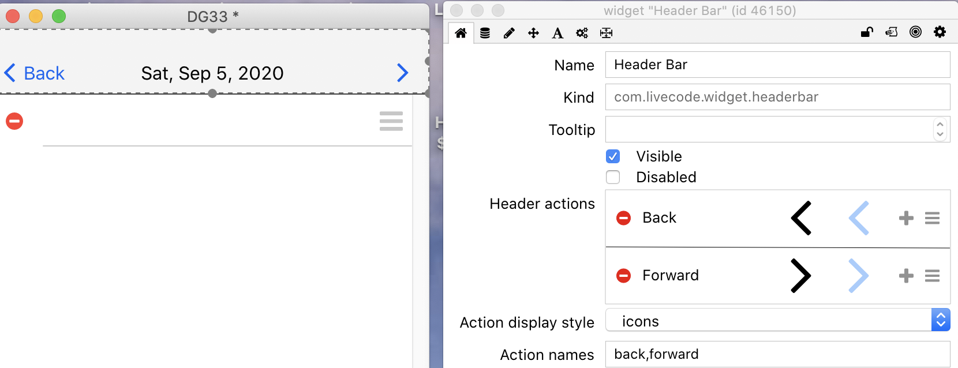Click the forward chevron in DG33 header
This screenshot has height=368, width=958.
403,73
